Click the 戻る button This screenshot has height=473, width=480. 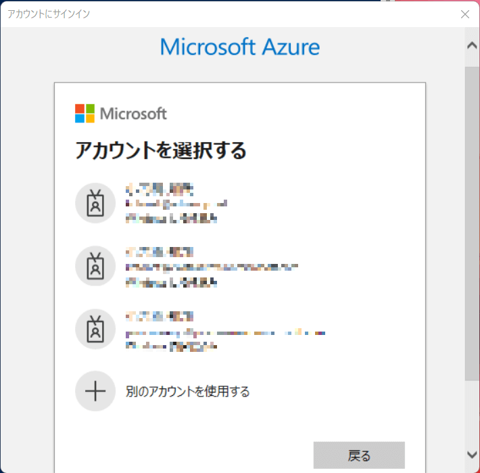pyautogui.click(x=359, y=455)
